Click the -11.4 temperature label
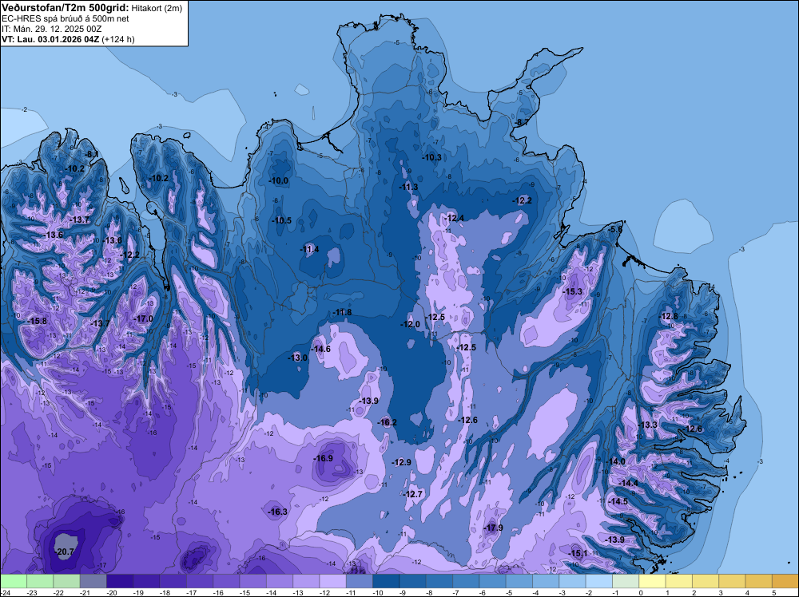799x597 pixels. click(309, 249)
